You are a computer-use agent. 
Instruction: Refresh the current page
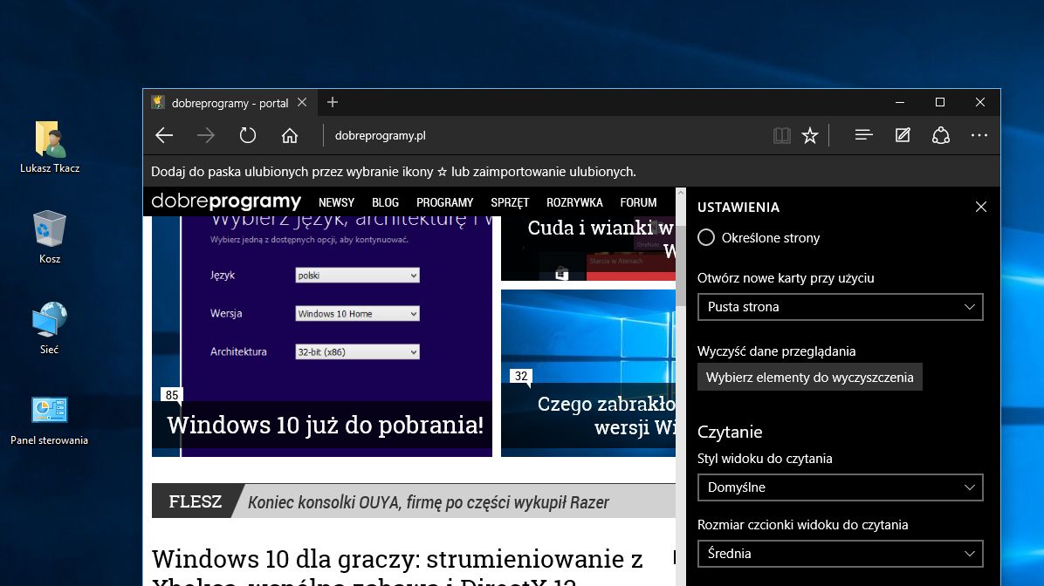point(247,135)
